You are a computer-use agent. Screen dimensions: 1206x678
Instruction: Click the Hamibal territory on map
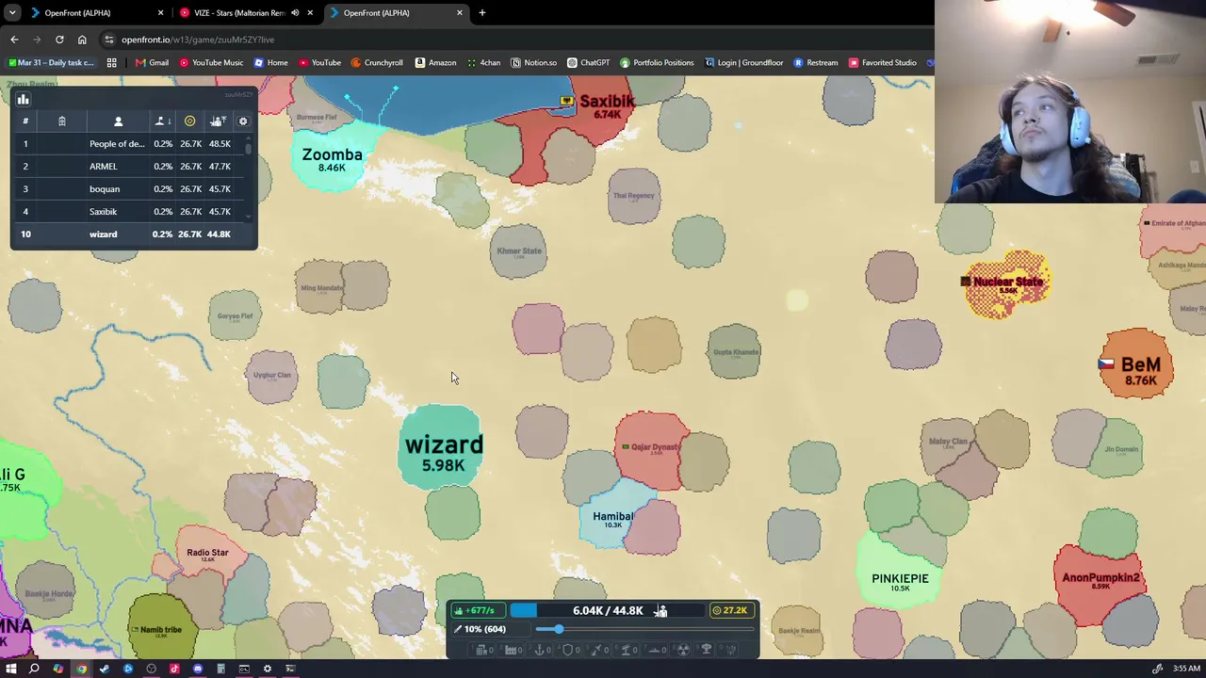[x=613, y=518]
